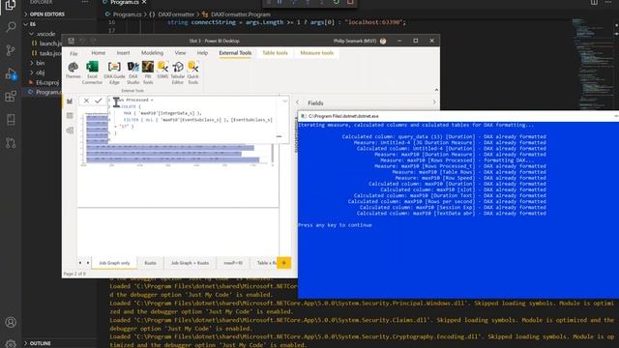
Task: Click Power BI redo arrow in title bar
Action: [93, 41]
